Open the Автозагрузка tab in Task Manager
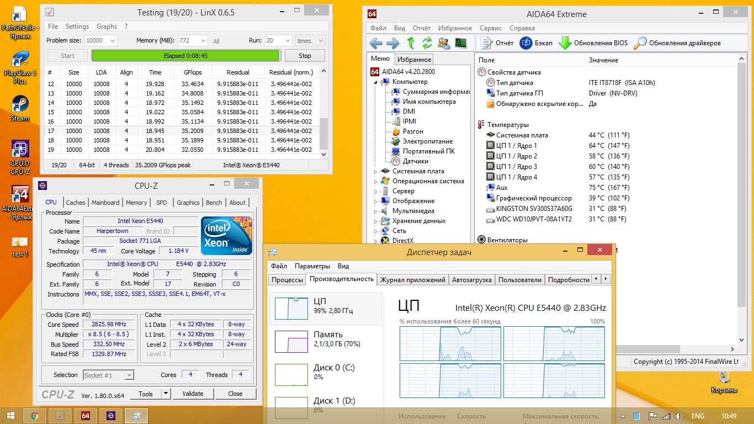Viewport: 754px width, 424px height. (x=472, y=280)
